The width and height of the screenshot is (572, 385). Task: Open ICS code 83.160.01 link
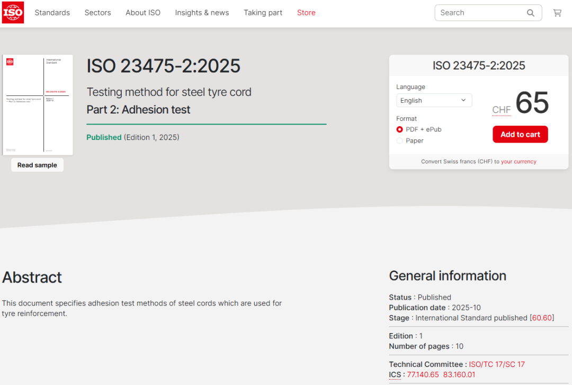click(459, 374)
